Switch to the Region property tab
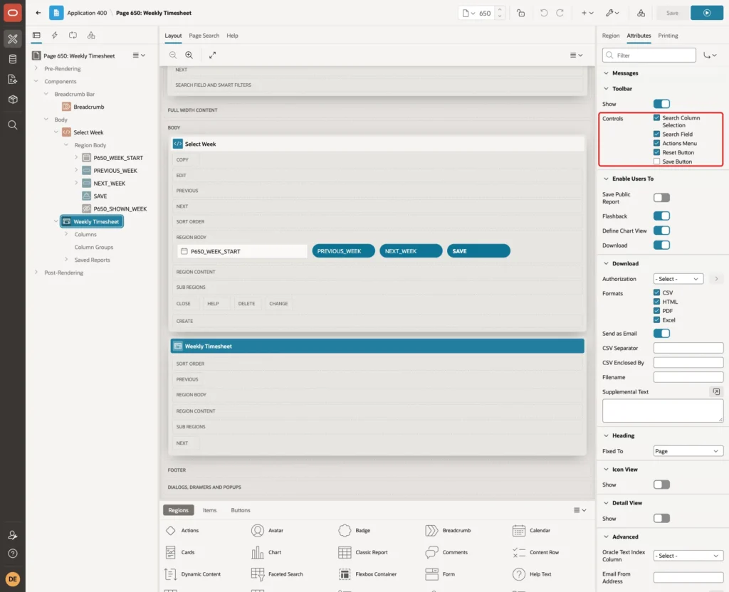Image resolution: width=729 pixels, height=592 pixels. coord(610,36)
